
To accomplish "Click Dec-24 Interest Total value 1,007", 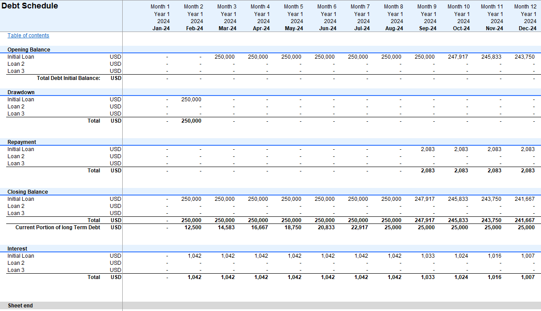I will 527,277.
